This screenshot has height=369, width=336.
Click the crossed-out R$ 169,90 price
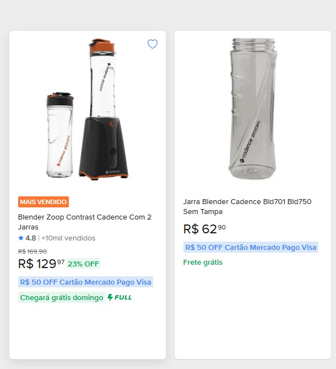[32, 252]
